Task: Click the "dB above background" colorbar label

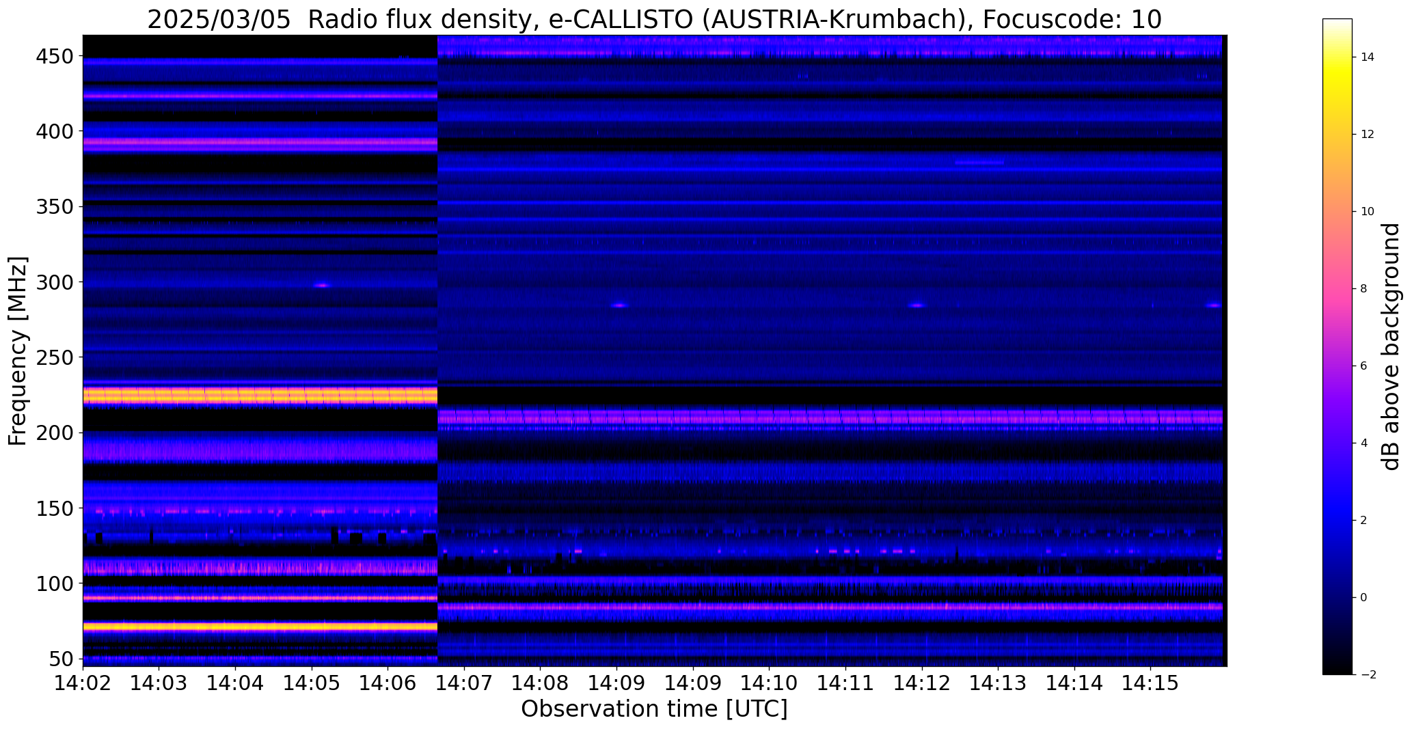Action: (x=1391, y=346)
